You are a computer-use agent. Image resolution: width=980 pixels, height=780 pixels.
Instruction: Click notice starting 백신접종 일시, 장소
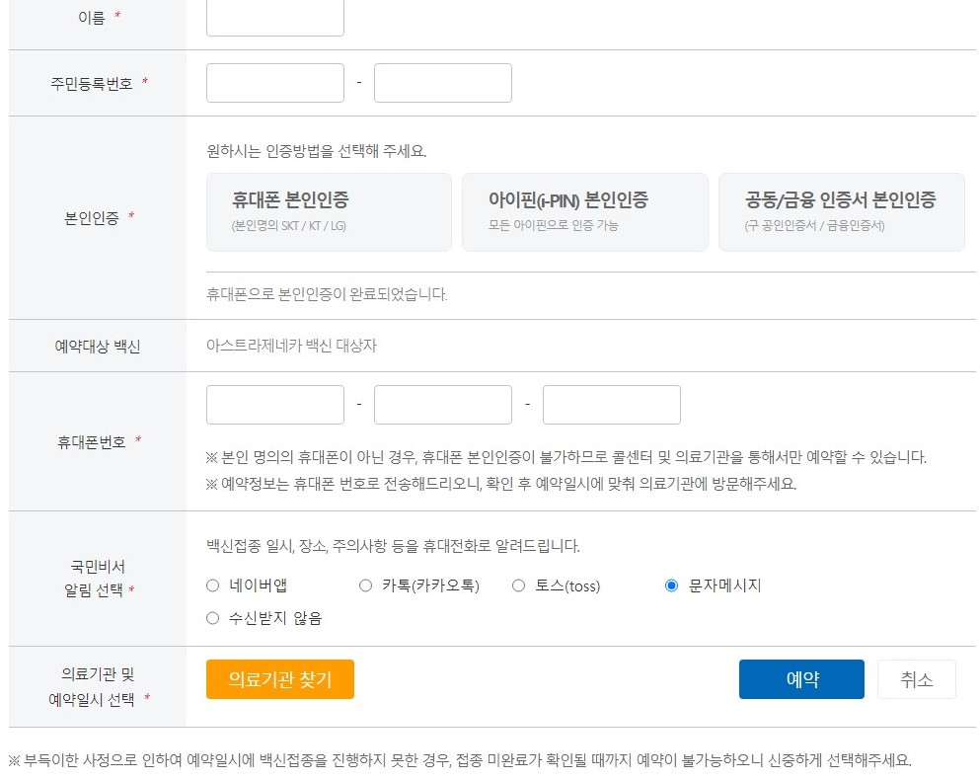[x=393, y=546]
